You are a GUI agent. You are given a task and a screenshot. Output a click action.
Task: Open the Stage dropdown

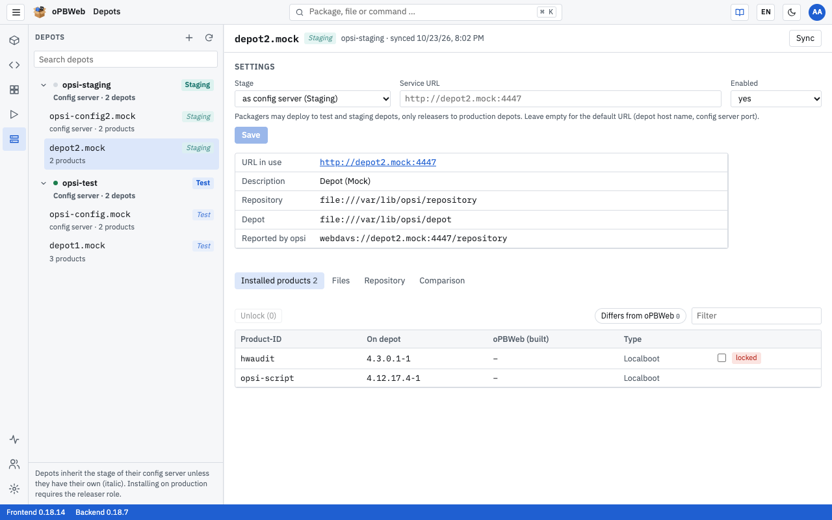(313, 99)
